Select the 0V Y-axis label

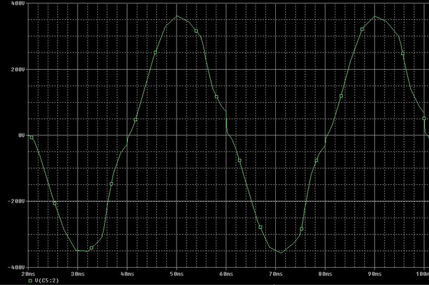tap(21, 135)
